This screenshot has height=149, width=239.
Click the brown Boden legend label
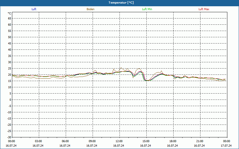pyautogui.click(x=91, y=9)
